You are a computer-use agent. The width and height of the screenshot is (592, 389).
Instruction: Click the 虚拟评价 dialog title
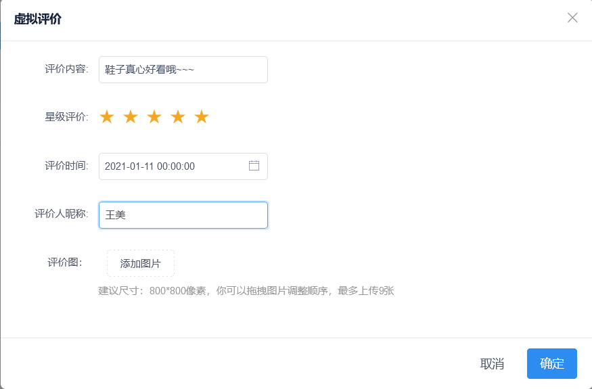(x=38, y=19)
